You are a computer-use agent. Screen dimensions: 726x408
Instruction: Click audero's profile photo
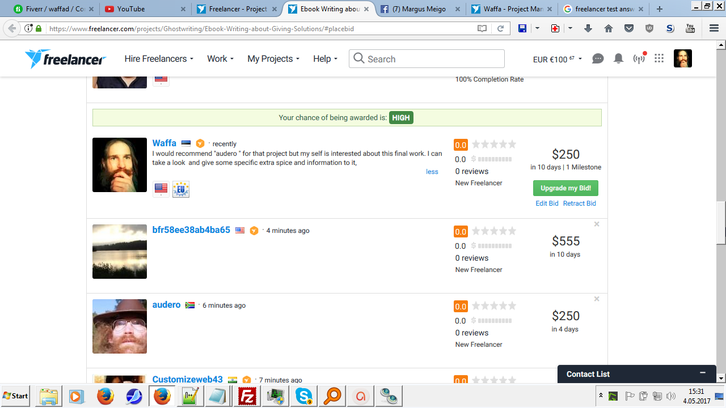[120, 326]
